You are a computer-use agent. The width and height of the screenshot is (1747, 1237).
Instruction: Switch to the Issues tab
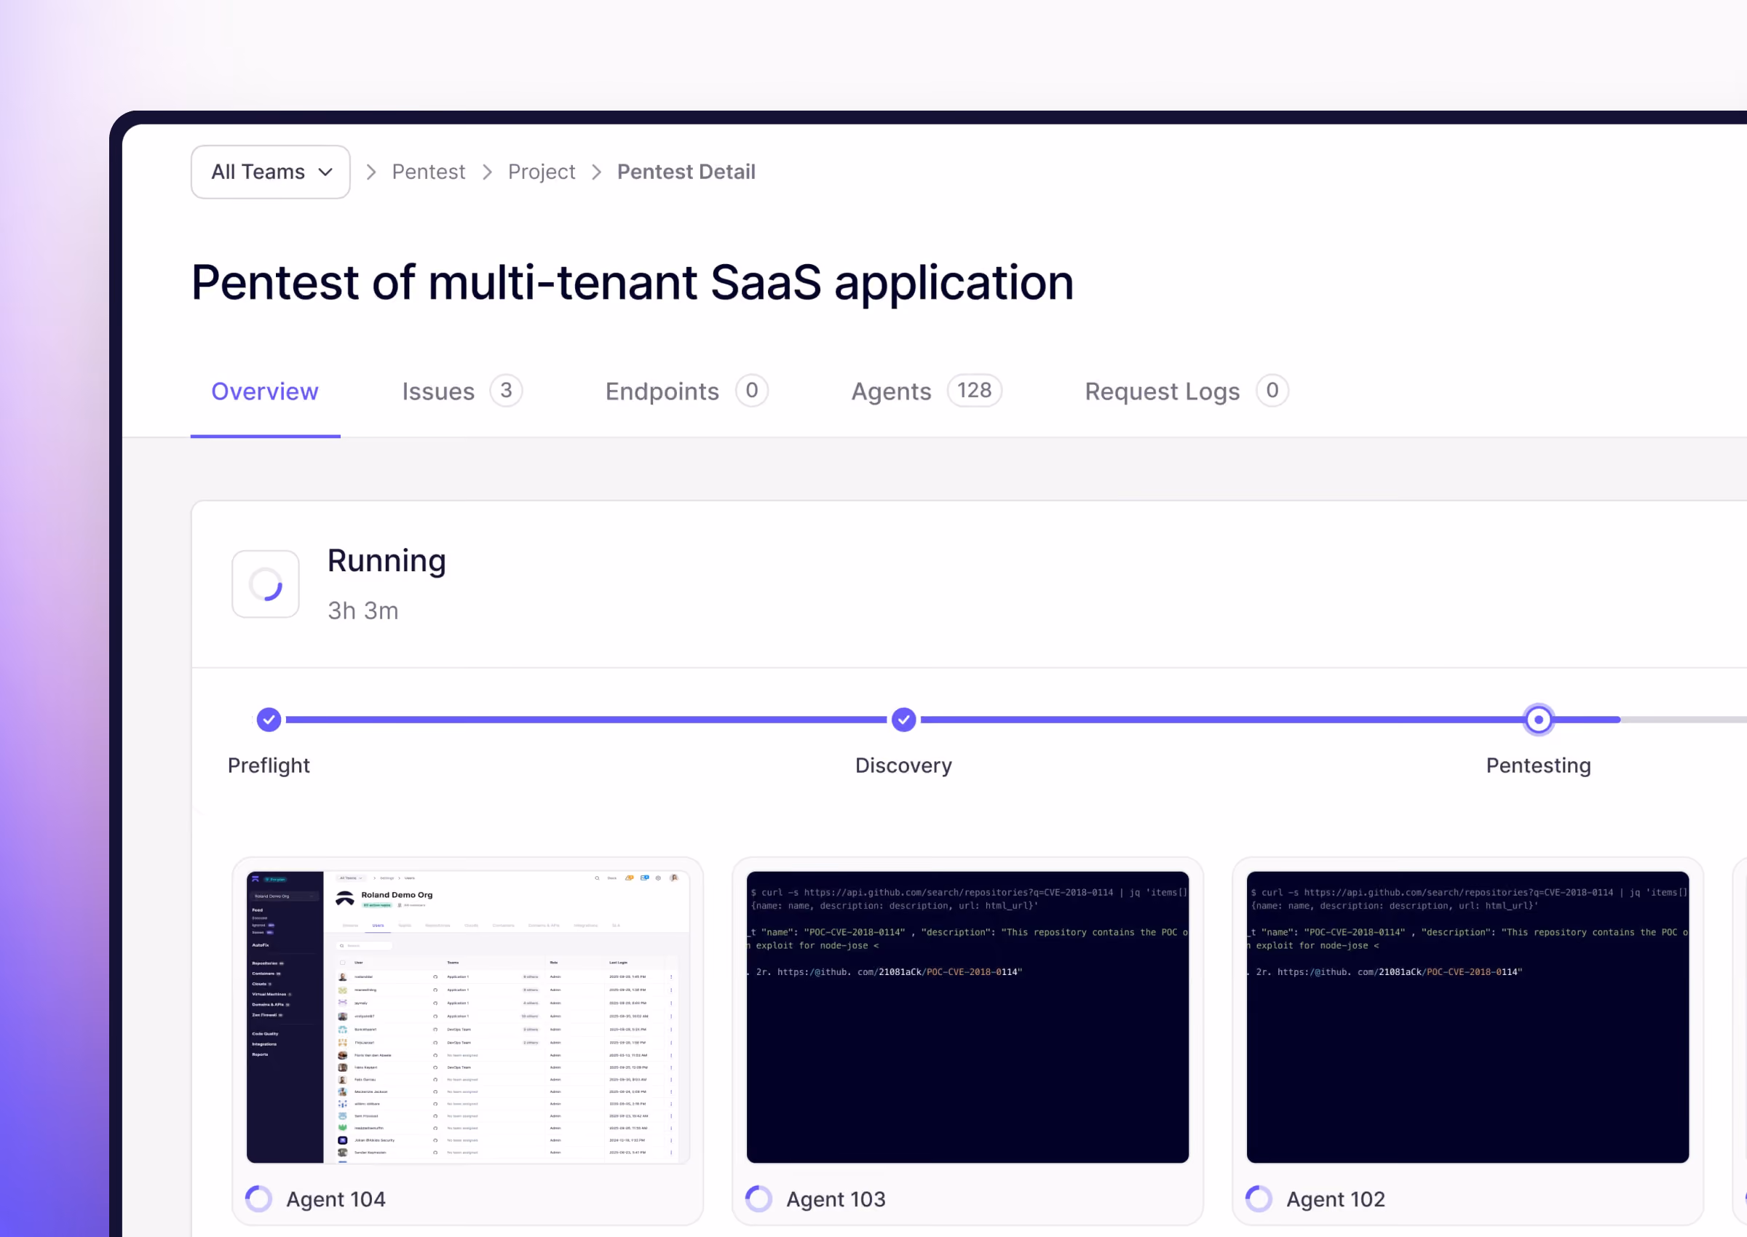point(461,391)
